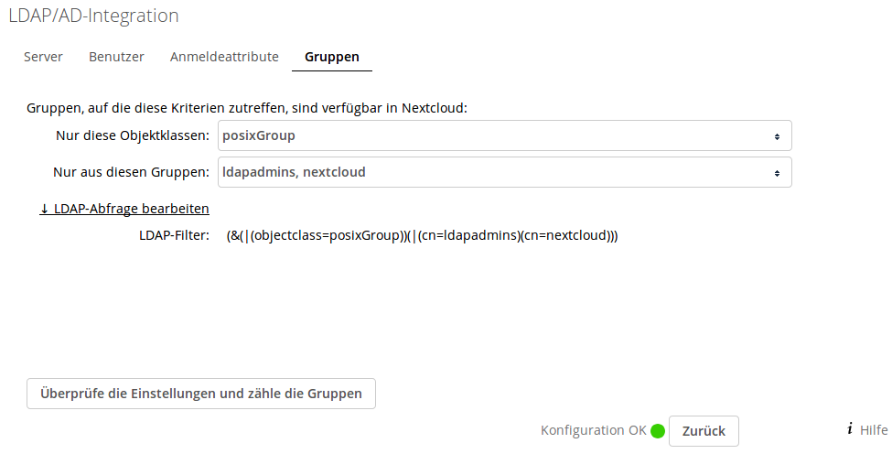Click the LDAP filter query text
The height and width of the screenshot is (454, 892).
tap(422, 235)
